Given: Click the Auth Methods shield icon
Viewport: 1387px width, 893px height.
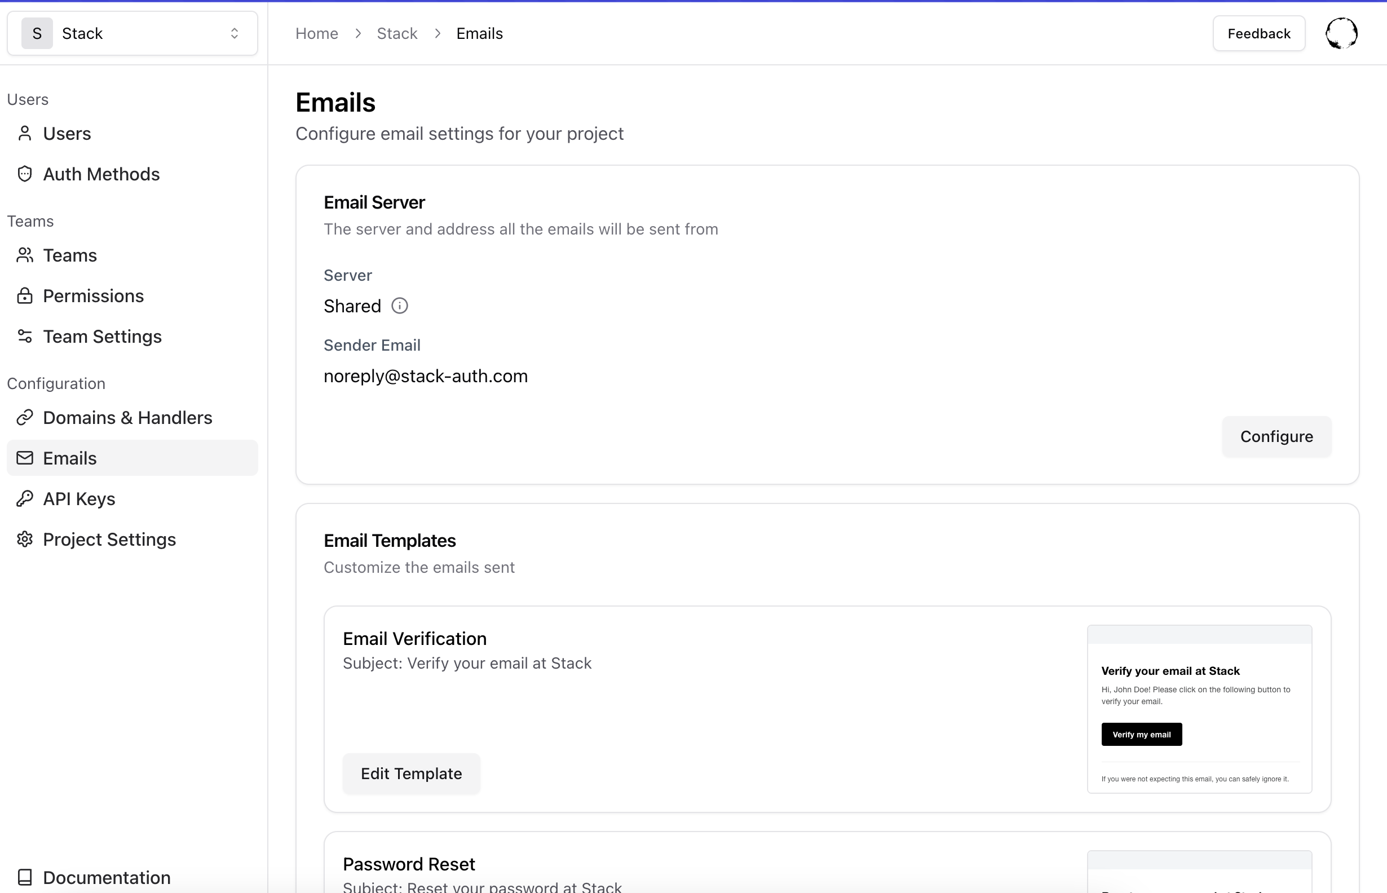Looking at the screenshot, I should 24,174.
